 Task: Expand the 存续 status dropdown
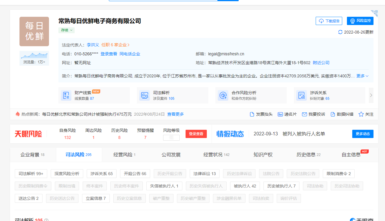point(66,30)
